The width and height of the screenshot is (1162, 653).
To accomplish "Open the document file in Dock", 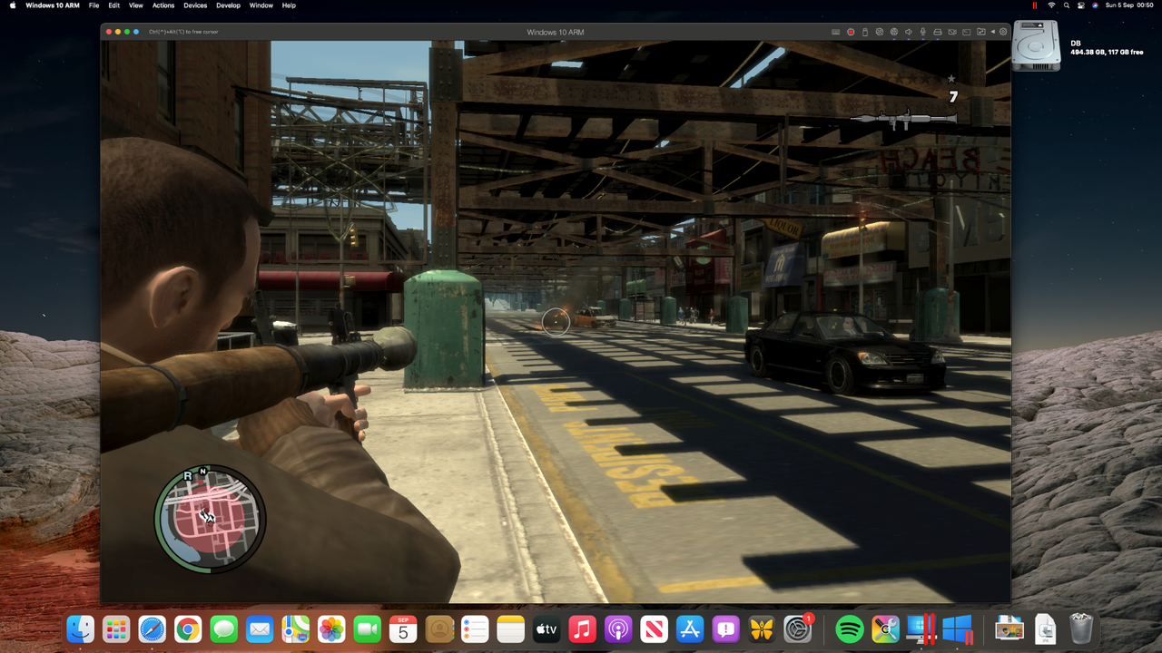I will tap(1045, 629).
